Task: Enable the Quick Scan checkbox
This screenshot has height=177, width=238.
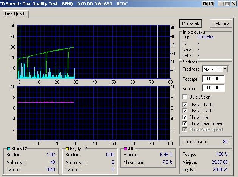Action: 185,97
